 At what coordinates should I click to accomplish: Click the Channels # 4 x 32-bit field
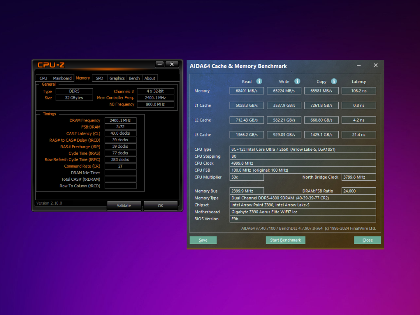click(x=155, y=91)
